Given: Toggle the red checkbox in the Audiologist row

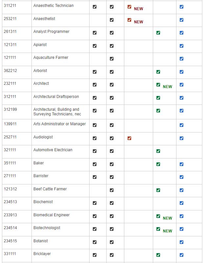Looking at the screenshot, I should coord(129,138).
